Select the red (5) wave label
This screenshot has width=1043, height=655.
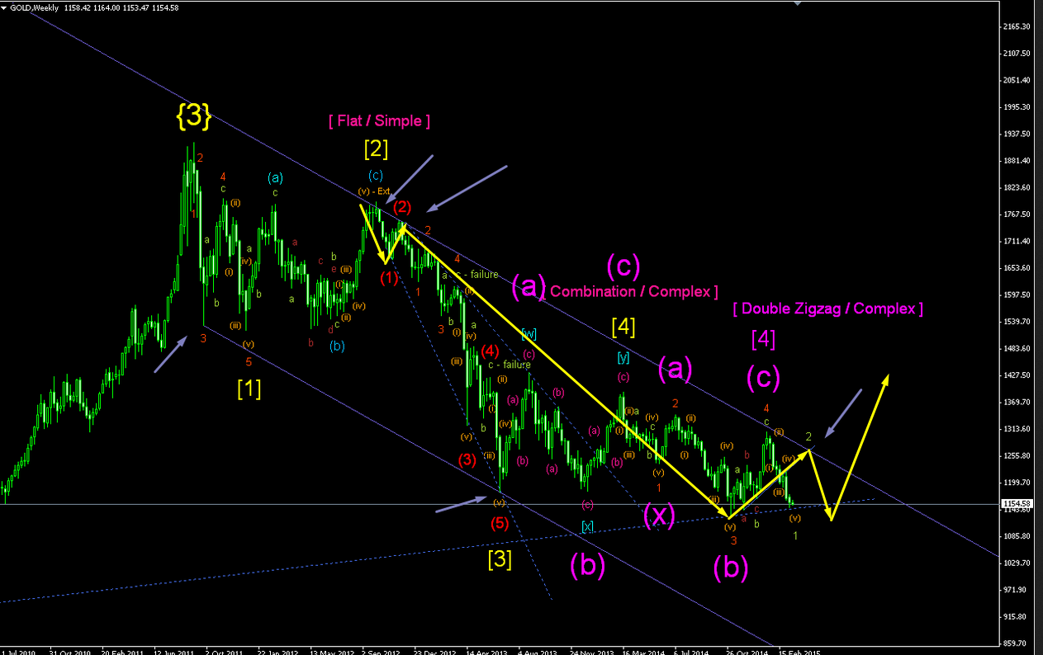(x=499, y=523)
